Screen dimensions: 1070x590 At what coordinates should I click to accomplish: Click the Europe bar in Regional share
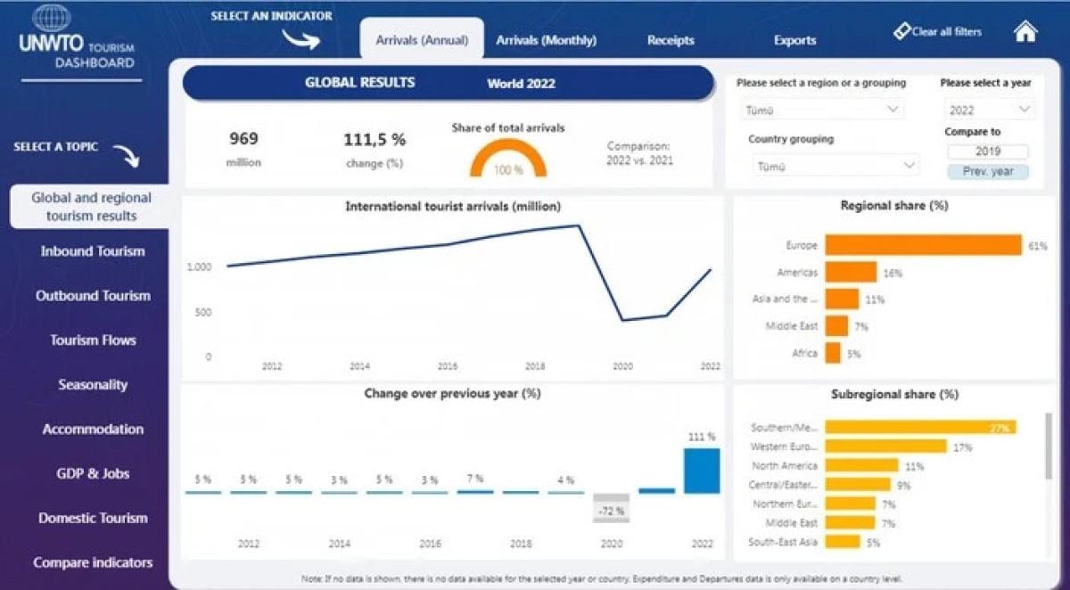[x=922, y=245]
